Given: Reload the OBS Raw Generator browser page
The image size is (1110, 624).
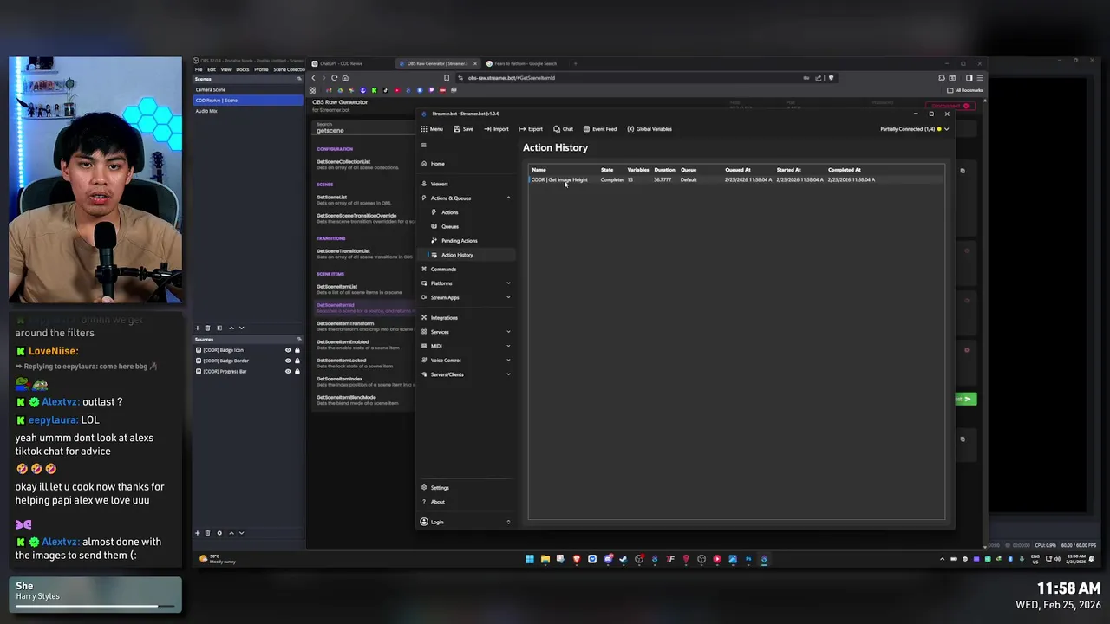Looking at the screenshot, I should pyautogui.click(x=334, y=78).
